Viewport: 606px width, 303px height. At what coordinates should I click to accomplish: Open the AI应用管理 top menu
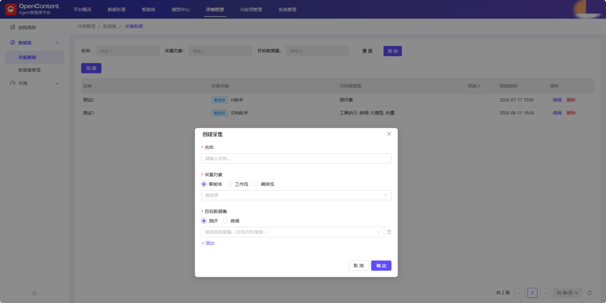coord(251,10)
